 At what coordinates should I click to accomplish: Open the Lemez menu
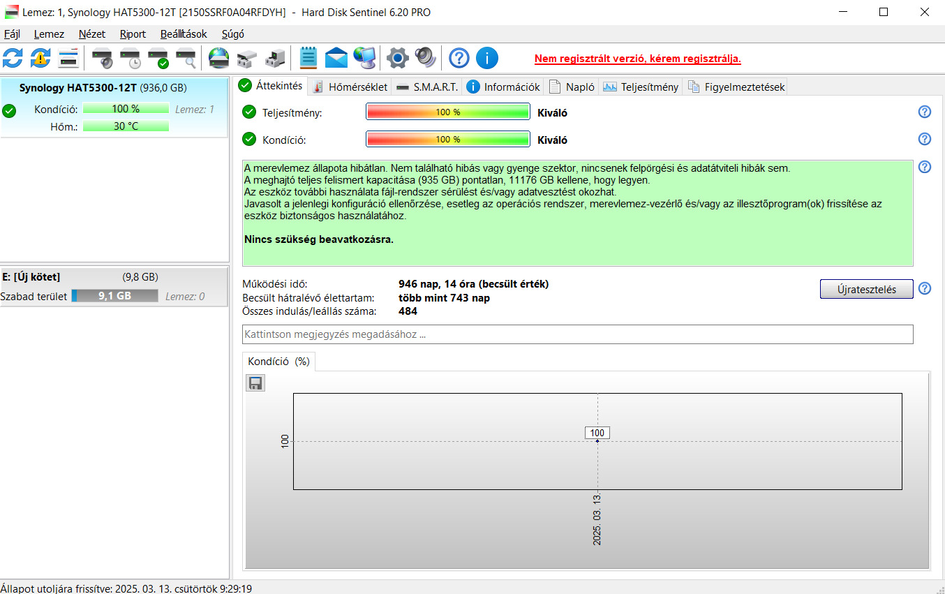point(49,34)
